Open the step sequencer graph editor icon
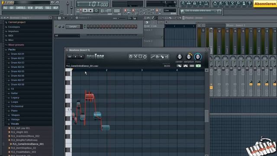 point(130,18)
